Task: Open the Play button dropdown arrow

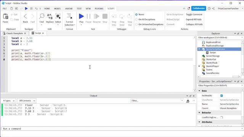Action: (x=81, y=25)
